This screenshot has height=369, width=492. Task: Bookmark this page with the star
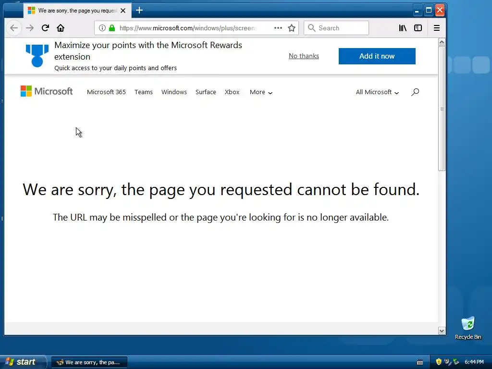click(x=292, y=28)
